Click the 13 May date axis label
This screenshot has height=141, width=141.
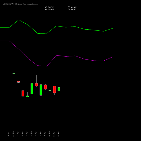coord(27,134)
